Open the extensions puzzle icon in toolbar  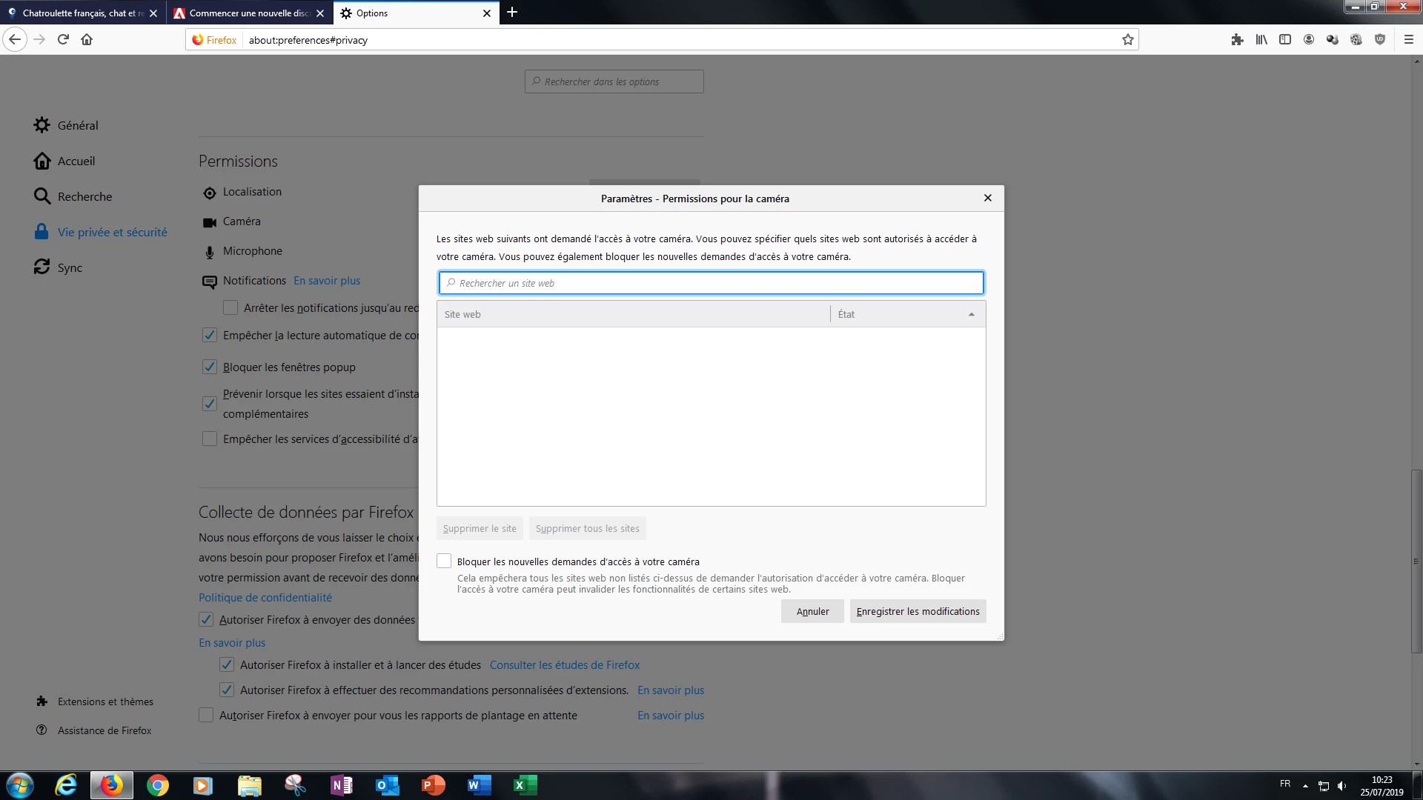(x=1237, y=40)
